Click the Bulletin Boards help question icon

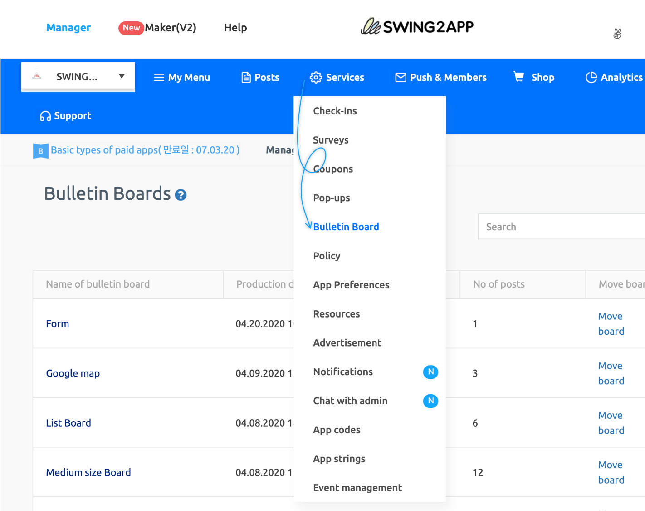(181, 195)
